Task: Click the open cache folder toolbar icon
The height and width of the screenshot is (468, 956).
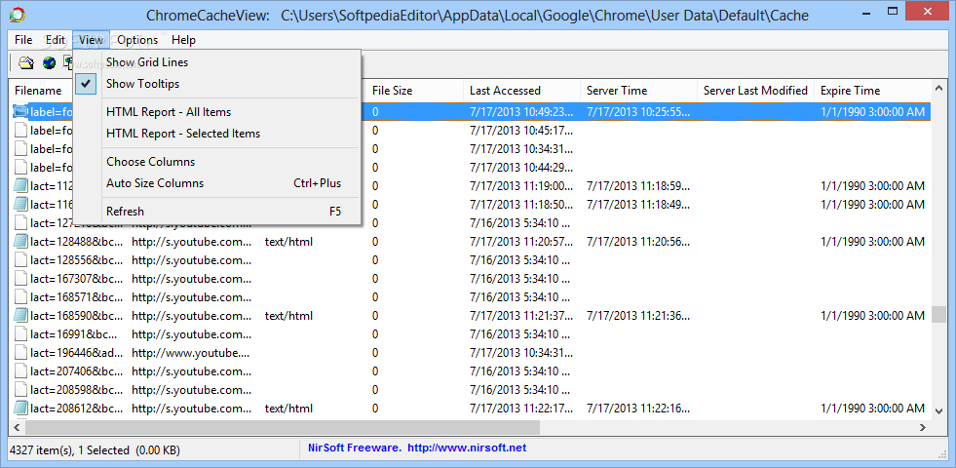Action: (25, 62)
